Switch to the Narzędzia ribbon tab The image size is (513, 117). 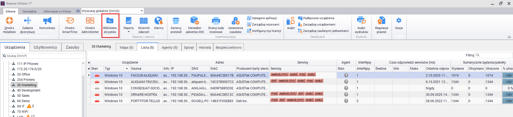(29, 11)
